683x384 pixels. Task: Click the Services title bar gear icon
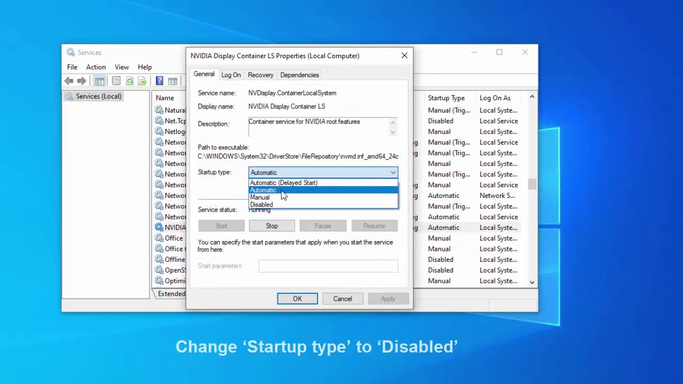[x=70, y=52]
